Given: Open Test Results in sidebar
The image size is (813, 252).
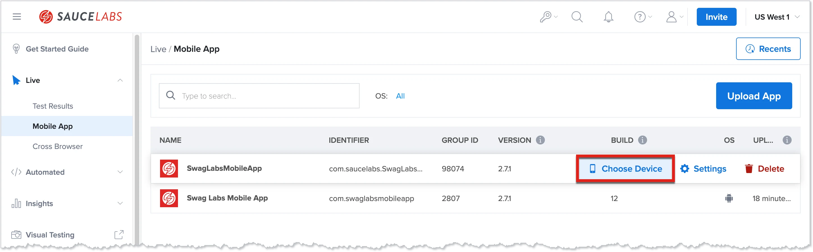Looking at the screenshot, I should click(53, 106).
